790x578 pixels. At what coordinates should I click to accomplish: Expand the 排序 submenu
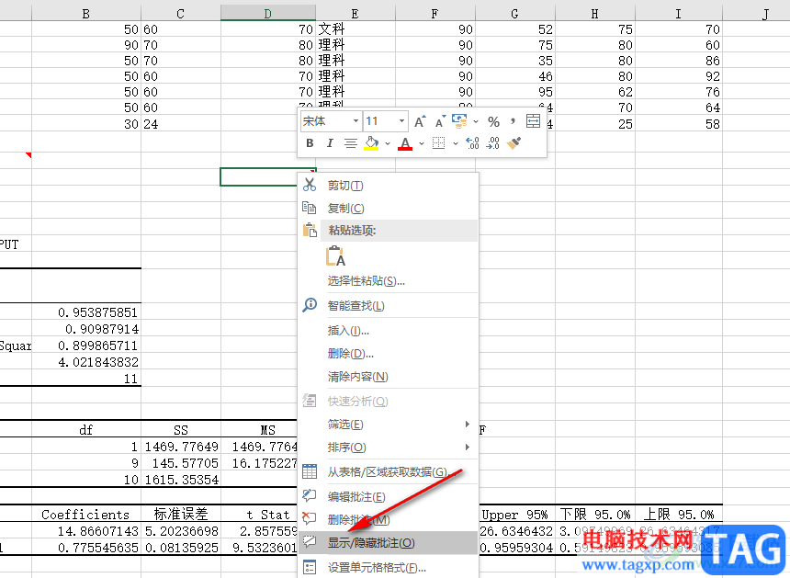(x=388, y=447)
